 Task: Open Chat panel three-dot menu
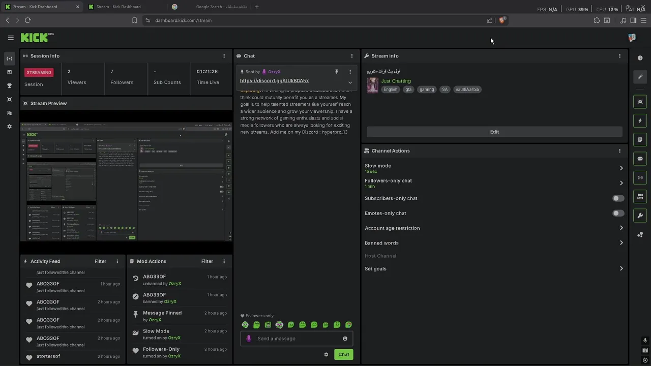[x=351, y=56]
